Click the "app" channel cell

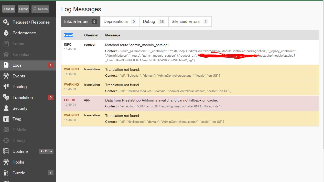[87, 100]
